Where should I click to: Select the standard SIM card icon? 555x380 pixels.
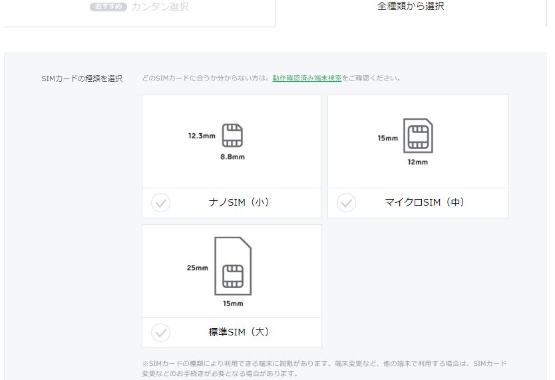pos(233,266)
